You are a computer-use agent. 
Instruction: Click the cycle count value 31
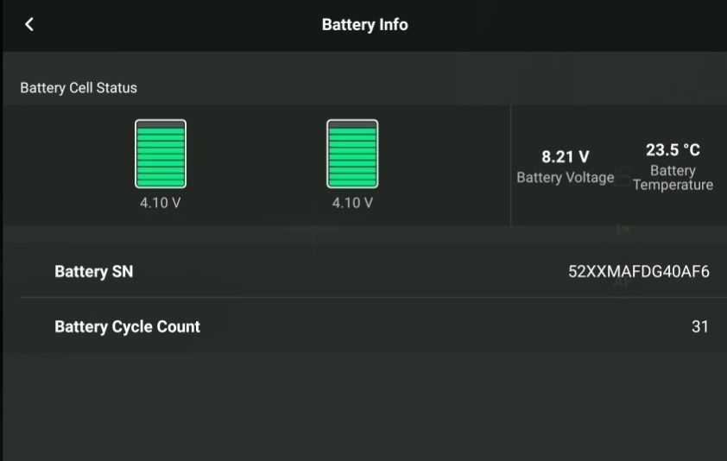tap(699, 326)
